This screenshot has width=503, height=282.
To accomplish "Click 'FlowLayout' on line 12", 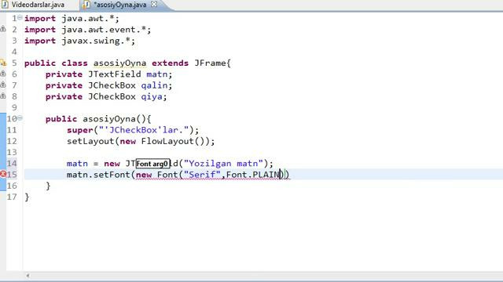I will pos(167,141).
